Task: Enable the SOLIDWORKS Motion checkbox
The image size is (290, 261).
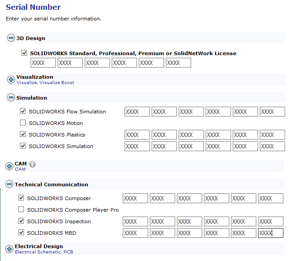Action: point(23,123)
